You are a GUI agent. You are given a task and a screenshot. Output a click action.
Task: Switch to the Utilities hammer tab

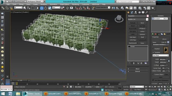pos(147,13)
